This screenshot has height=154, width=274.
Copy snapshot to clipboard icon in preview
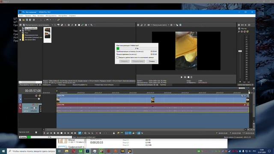(x=177, y=25)
